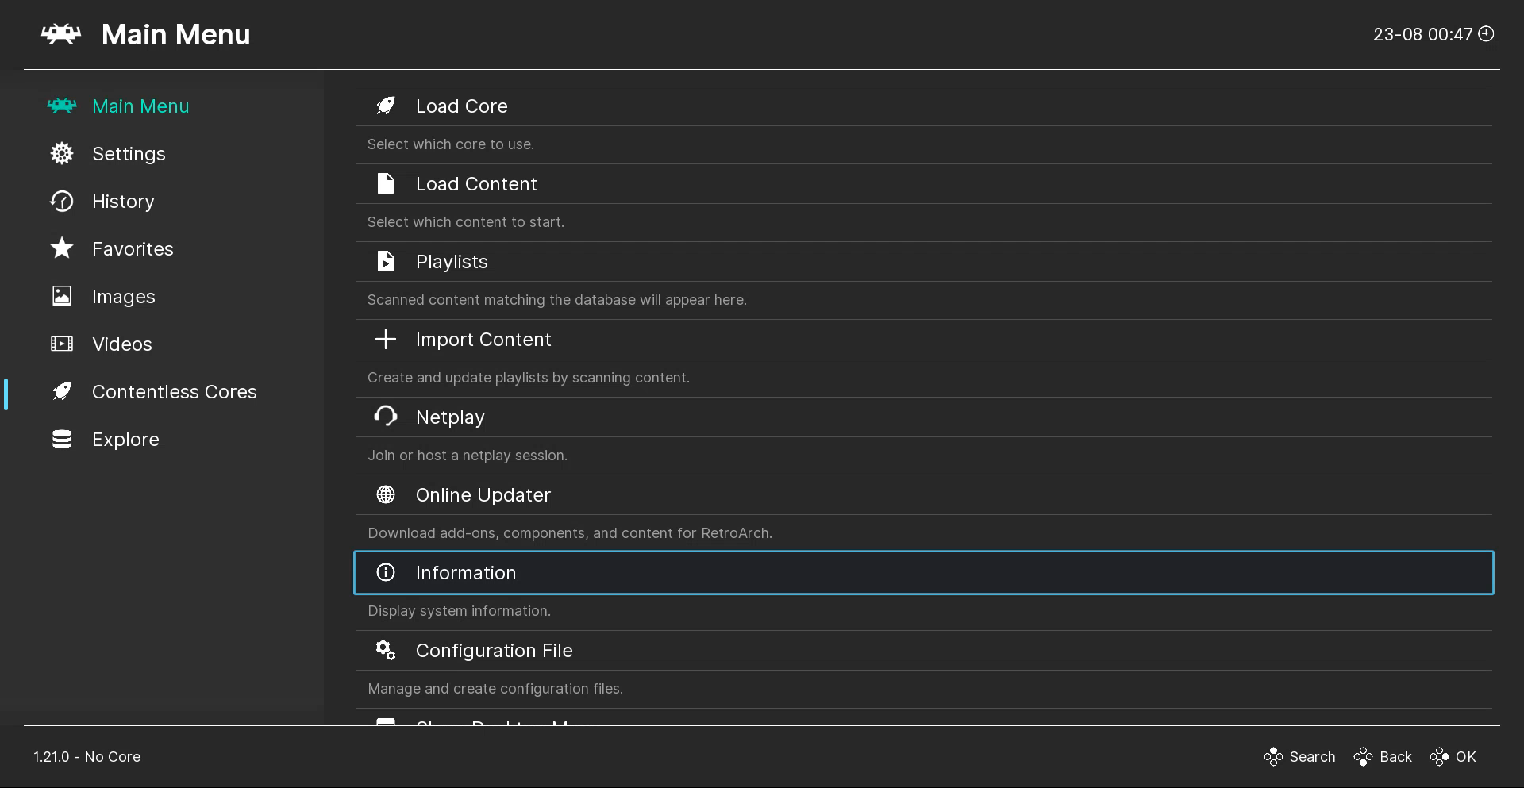Select the highlighted Information menu entry
The width and height of the screenshot is (1524, 788).
pyautogui.click(x=923, y=572)
